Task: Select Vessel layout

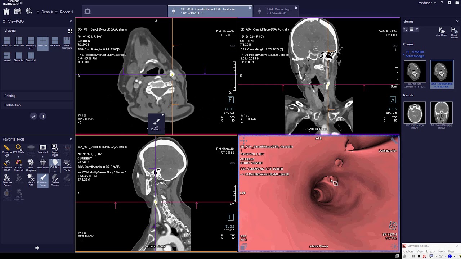Action: [x=7, y=57]
